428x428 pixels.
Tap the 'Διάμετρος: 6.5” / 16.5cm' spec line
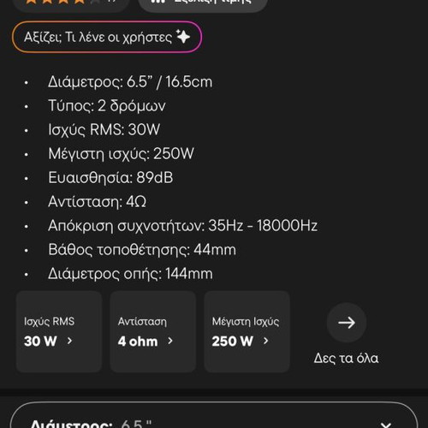point(130,82)
